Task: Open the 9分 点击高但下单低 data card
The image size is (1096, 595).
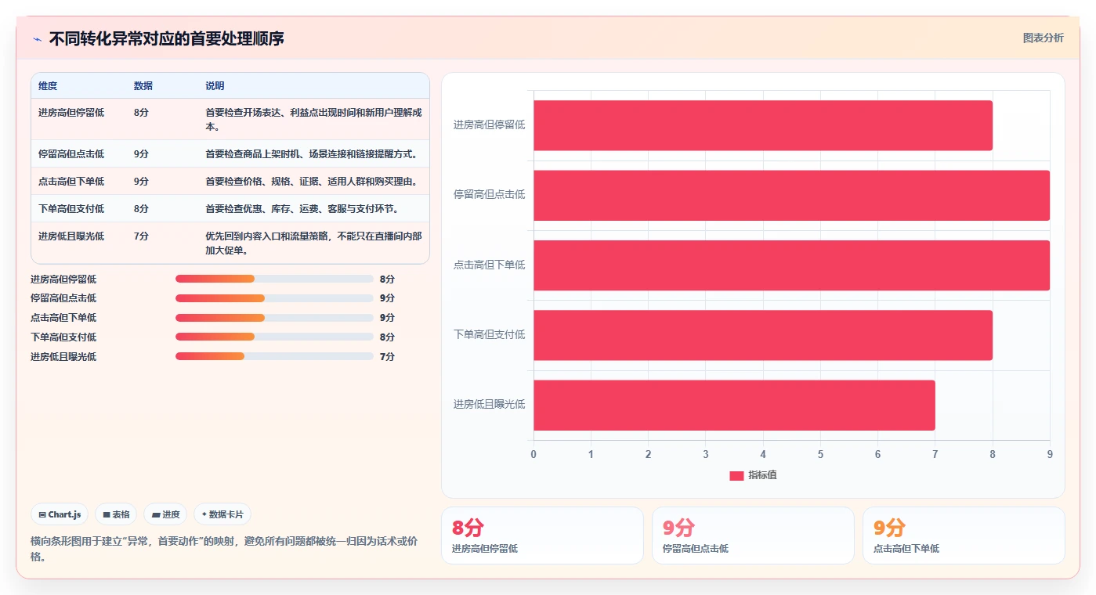Action: tap(964, 535)
